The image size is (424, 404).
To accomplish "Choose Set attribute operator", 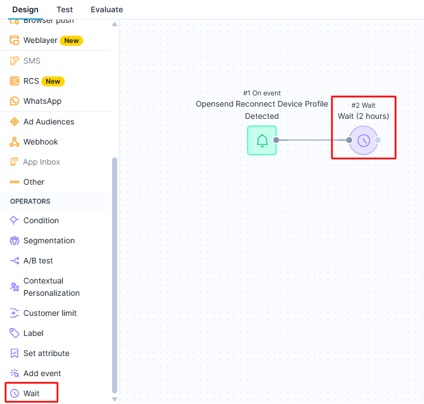I will [x=46, y=353].
